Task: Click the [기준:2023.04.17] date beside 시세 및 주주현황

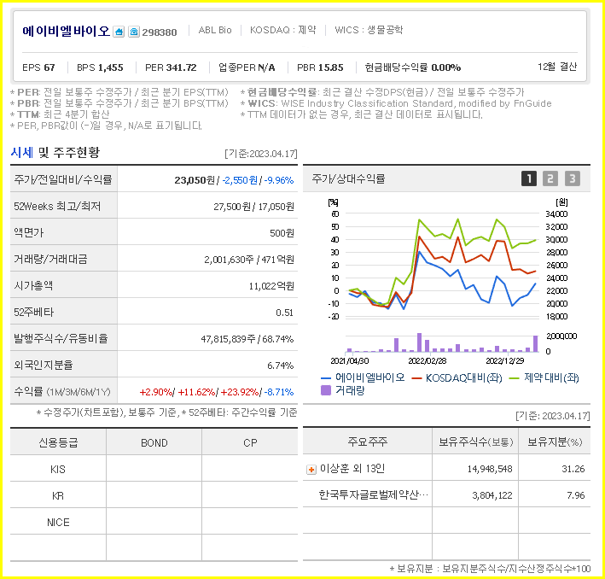Action: (261, 154)
